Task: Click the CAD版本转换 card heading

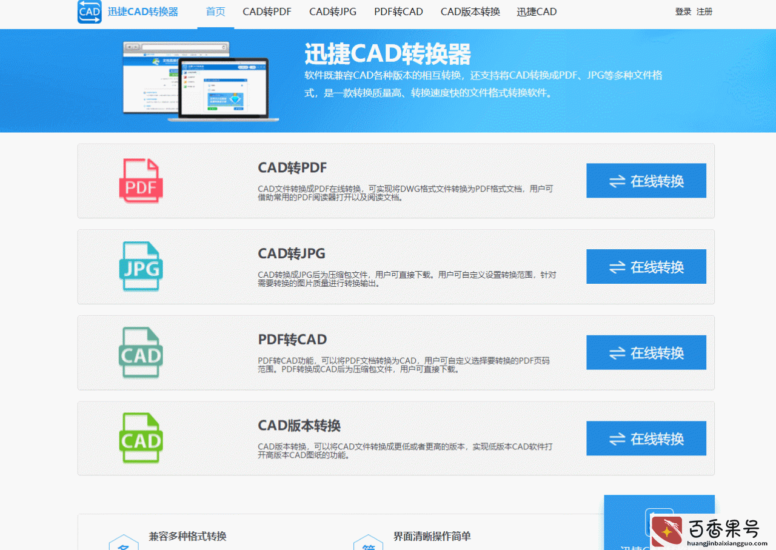Action: [299, 426]
